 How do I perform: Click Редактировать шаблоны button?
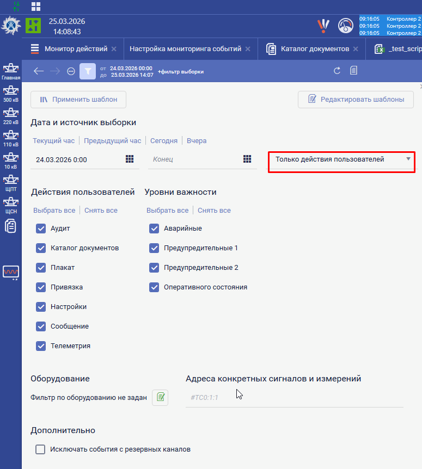(x=356, y=100)
